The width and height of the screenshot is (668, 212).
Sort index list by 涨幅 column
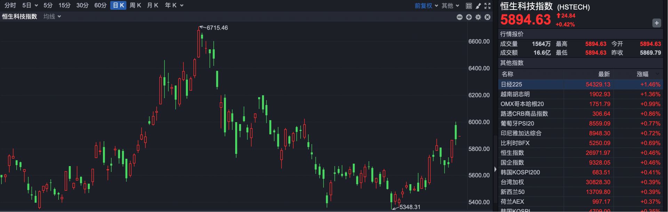point(643,74)
